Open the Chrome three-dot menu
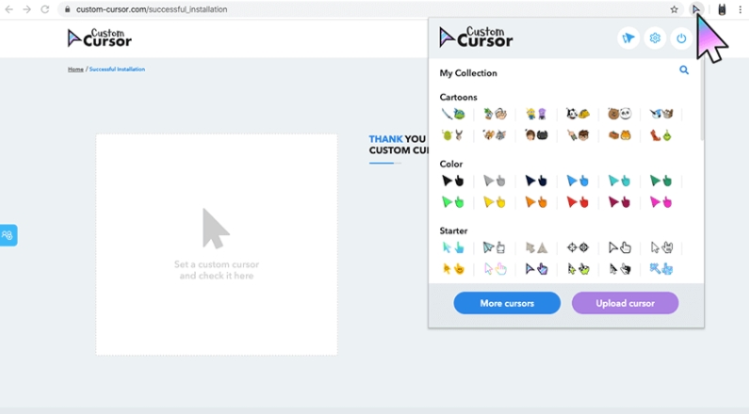The width and height of the screenshot is (749, 414). (x=740, y=9)
